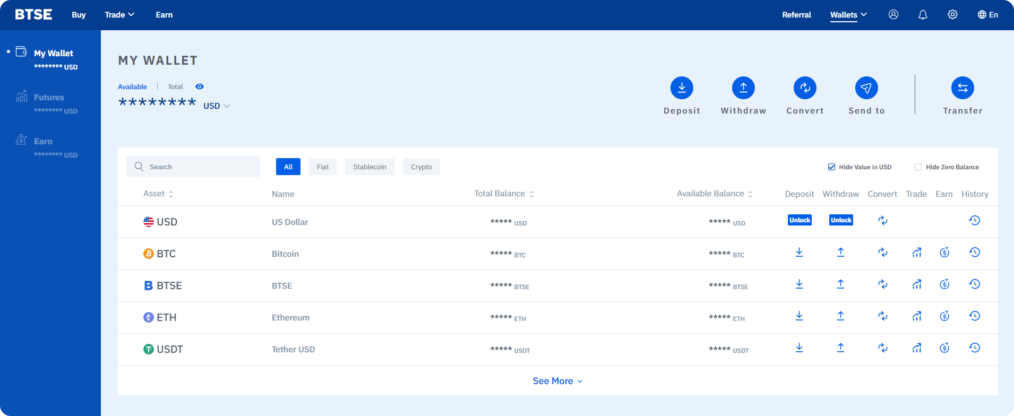Trade icon in the BTC row
1014x416 pixels.
click(917, 252)
